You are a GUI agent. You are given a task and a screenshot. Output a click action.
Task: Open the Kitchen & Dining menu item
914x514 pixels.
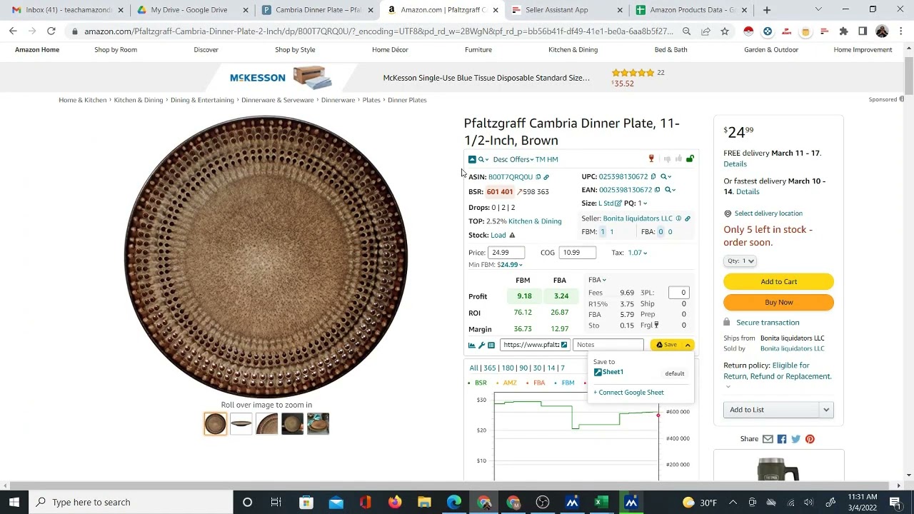573,50
